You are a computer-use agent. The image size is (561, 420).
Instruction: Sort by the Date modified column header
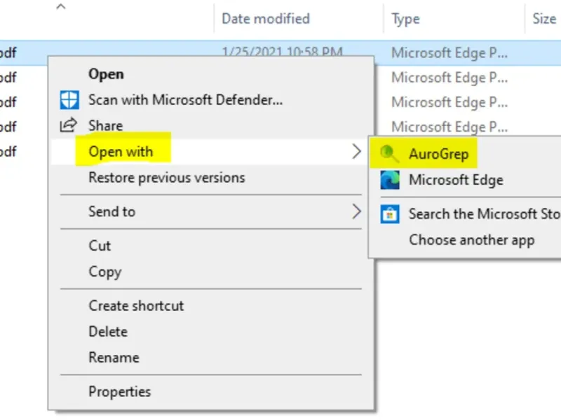tap(265, 19)
